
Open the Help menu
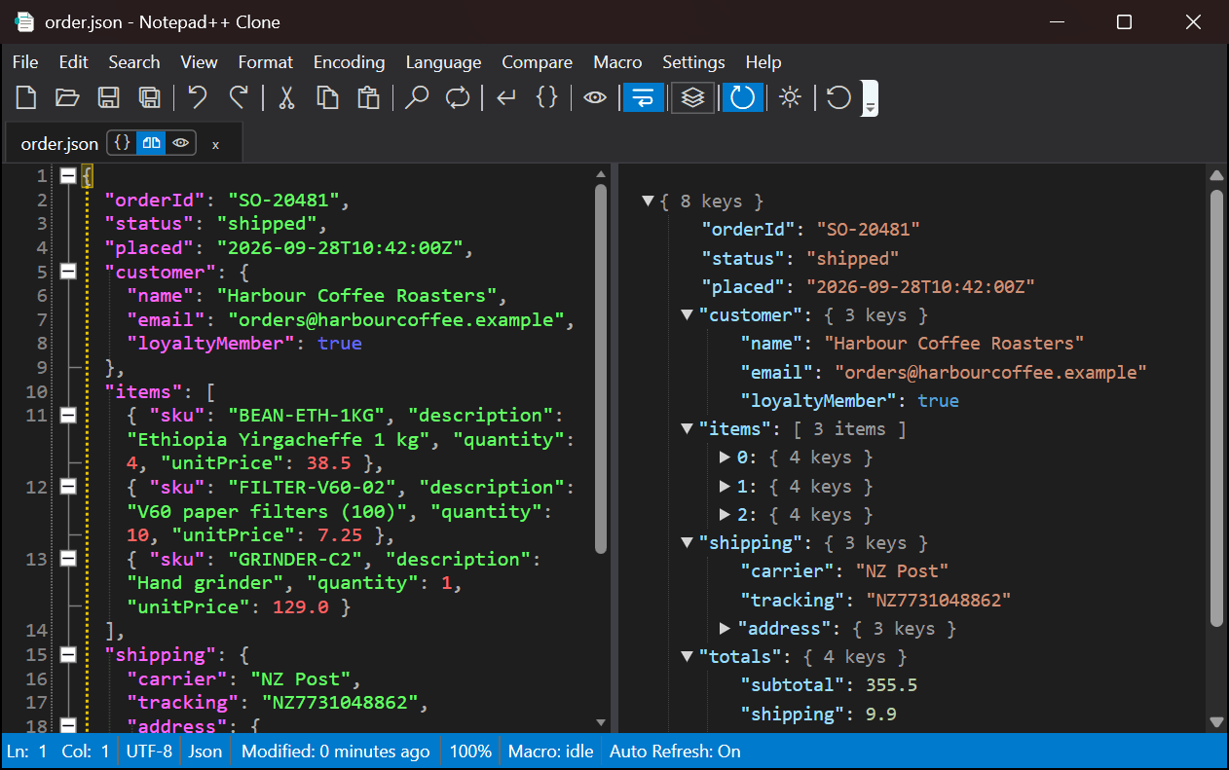point(763,61)
